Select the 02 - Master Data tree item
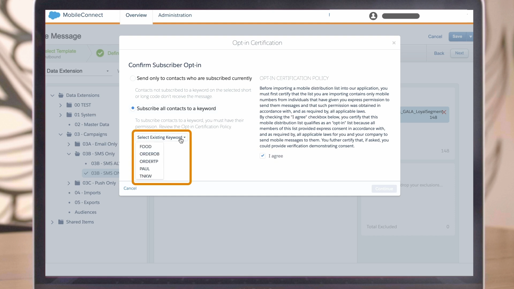The height and width of the screenshot is (289, 514). [x=92, y=125]
